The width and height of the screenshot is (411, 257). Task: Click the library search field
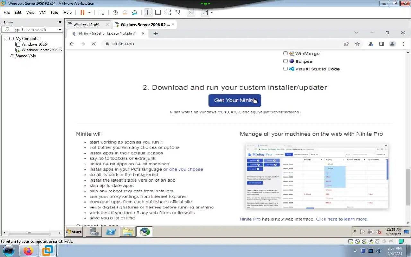click(x=31, y=30)
